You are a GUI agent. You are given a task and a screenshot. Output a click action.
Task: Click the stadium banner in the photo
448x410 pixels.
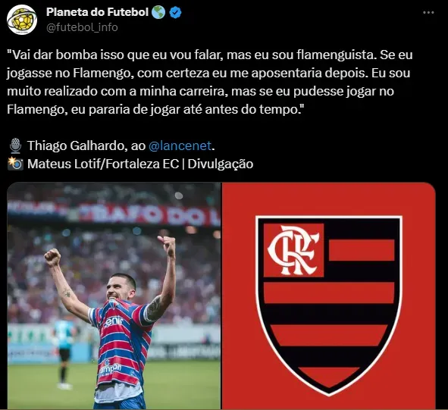pos(114,213)
